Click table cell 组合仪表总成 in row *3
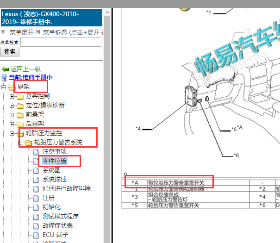The height and width of the screenshot is (243, 280). (x=199, y=197)
